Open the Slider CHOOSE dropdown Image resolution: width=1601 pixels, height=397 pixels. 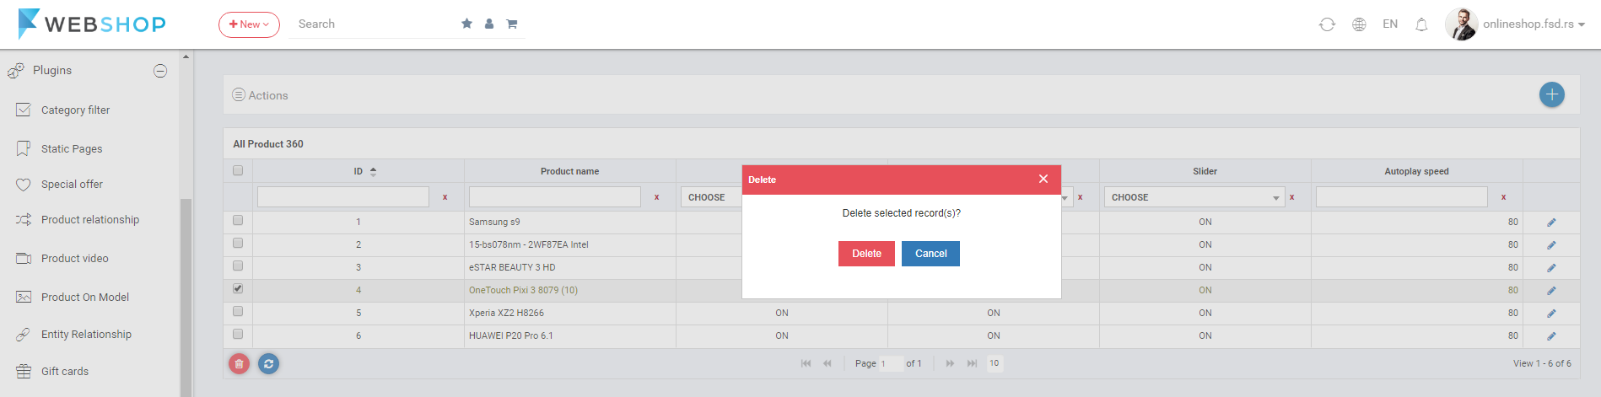pyautogui.click(x=1194, y=197)
